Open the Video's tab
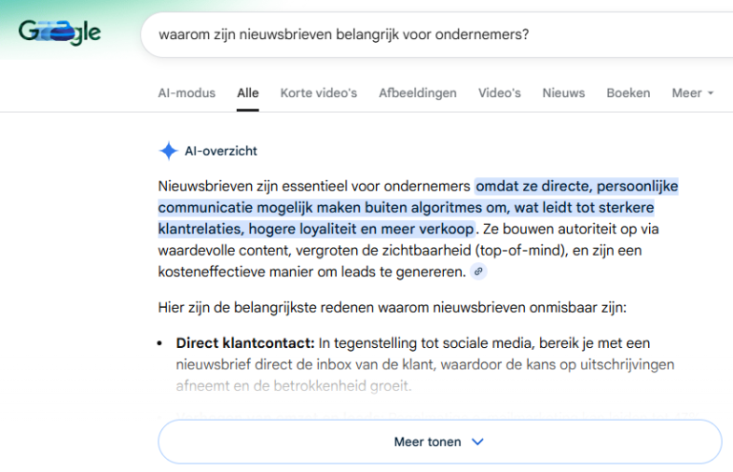The image size is (733, 472). (499, 92)
